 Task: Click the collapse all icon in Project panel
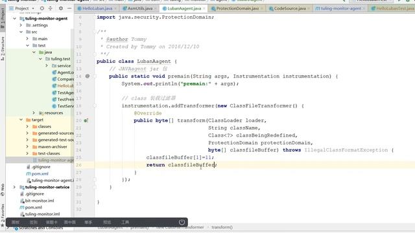coord(51,8)
